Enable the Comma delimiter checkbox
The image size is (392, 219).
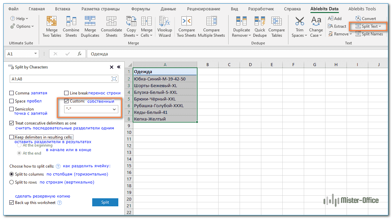tap(12, 93)
